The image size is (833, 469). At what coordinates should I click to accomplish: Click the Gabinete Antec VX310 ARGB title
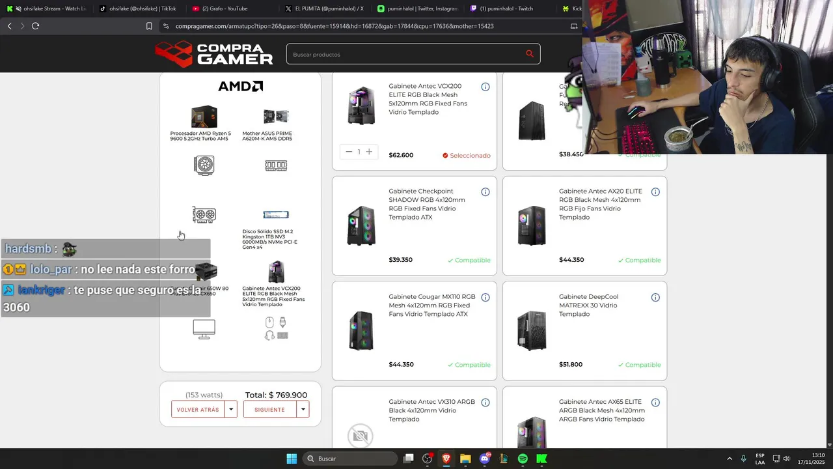pos(431,410)
